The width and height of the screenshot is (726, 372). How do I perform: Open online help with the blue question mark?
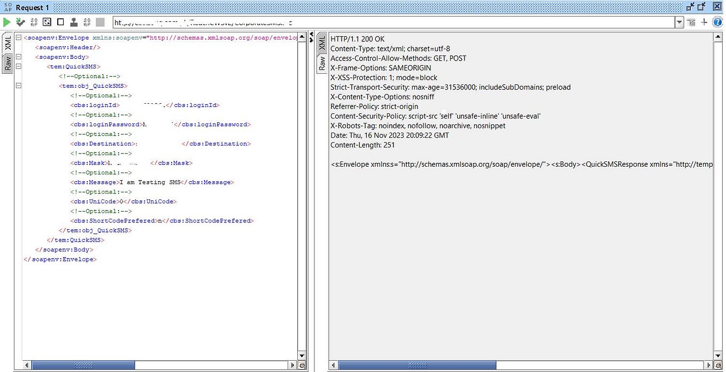[x=717, y=22]
